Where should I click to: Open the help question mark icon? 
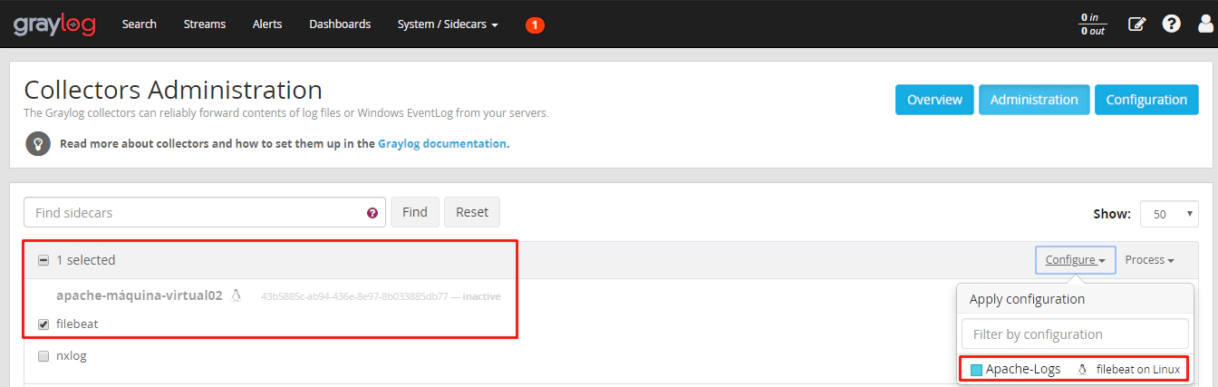(x=1172, y=24)
